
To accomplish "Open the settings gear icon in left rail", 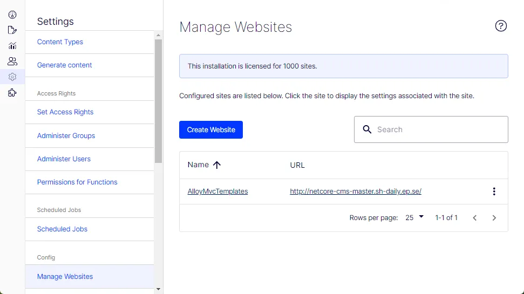I will (12, 77).
